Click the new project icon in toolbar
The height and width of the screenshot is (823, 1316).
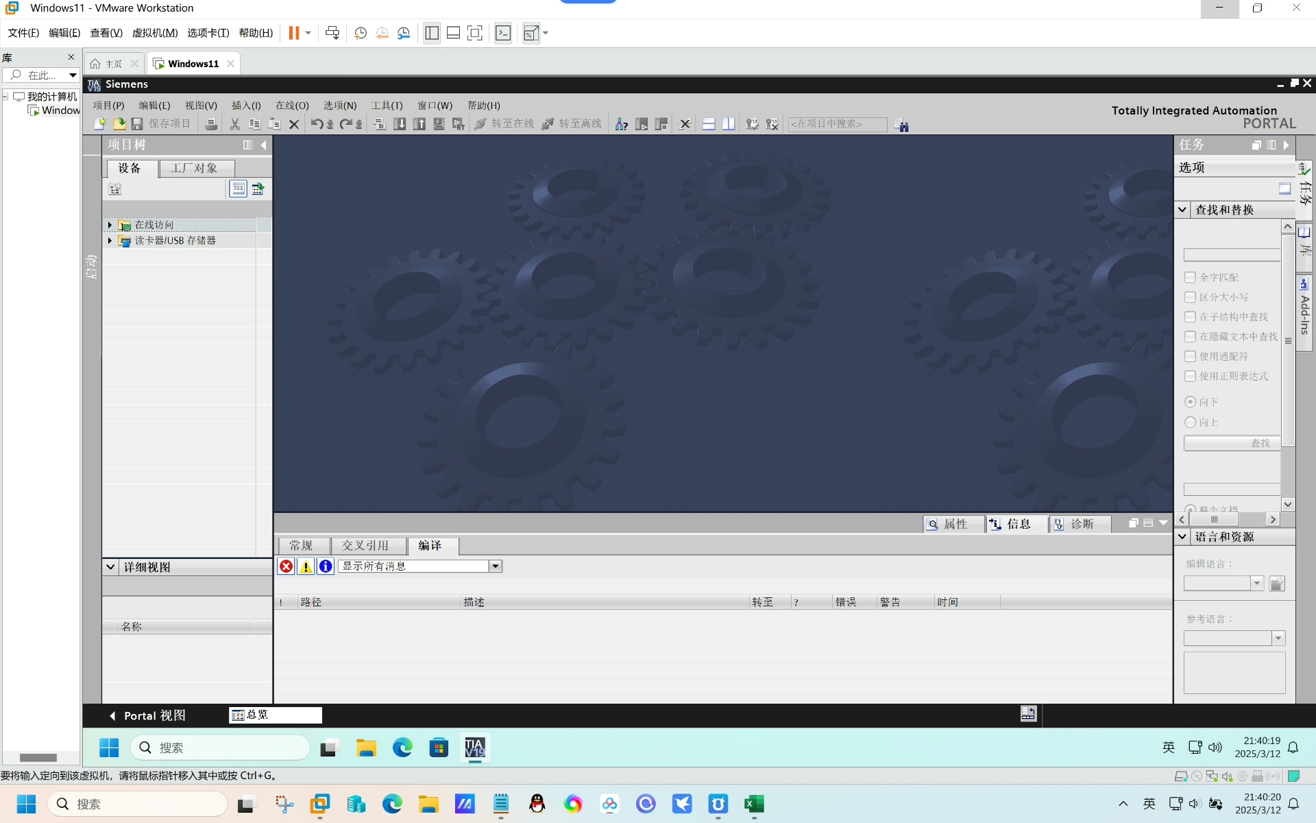[x=100, y=124]
